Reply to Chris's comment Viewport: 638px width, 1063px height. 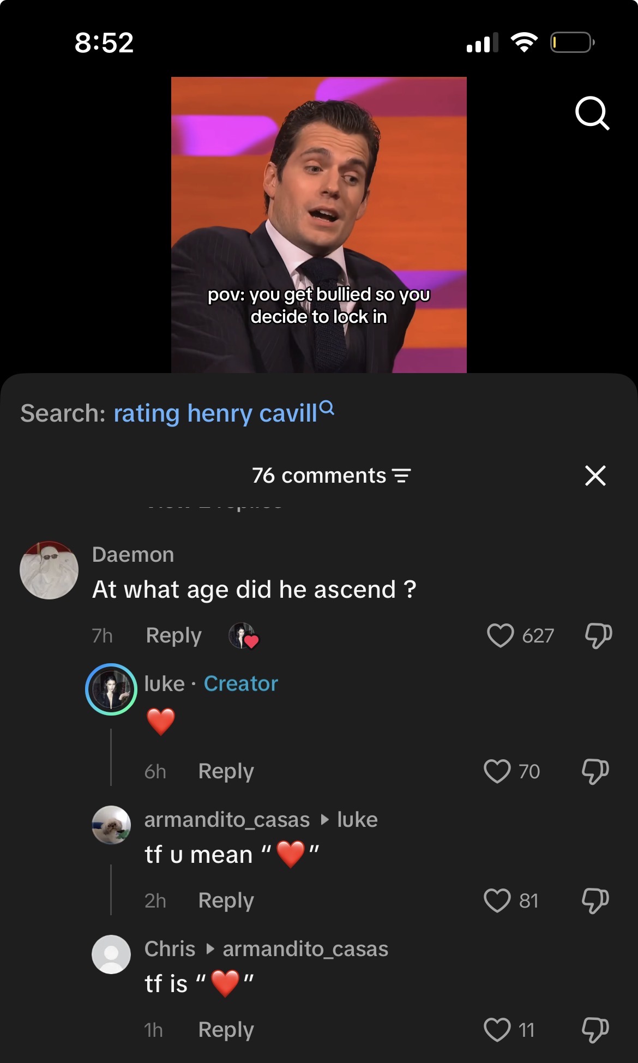tap(226, 1030)
